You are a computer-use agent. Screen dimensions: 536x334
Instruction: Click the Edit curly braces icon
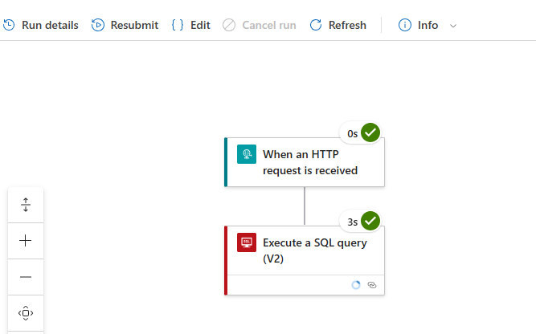[177, 25]
